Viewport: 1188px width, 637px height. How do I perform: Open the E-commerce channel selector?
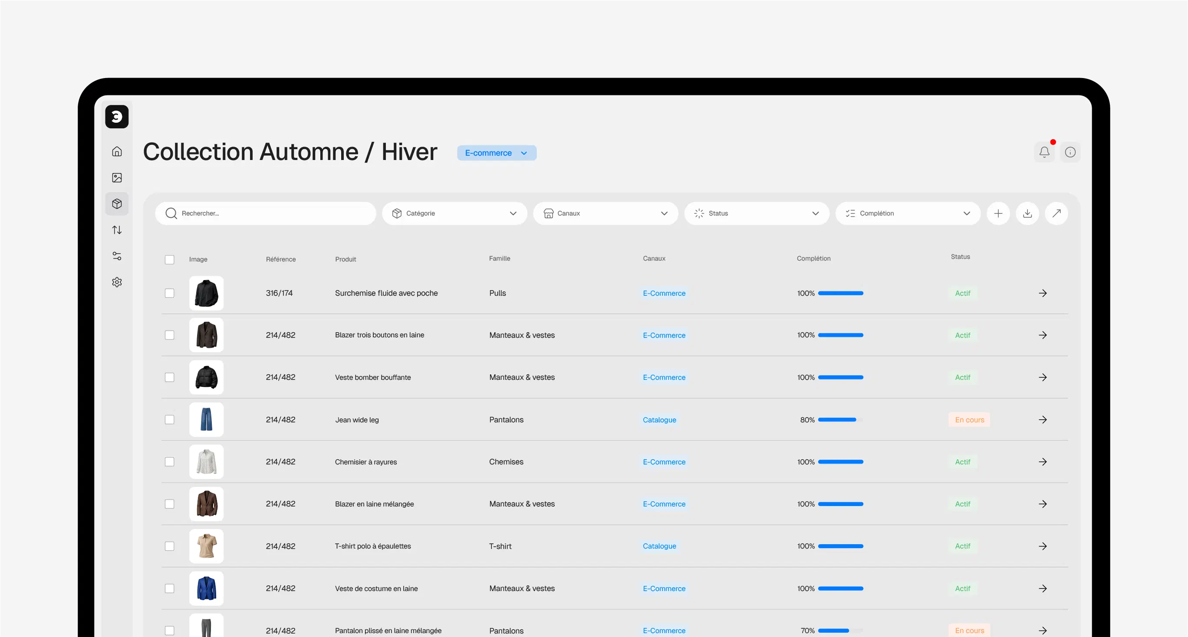pyautogui.click(x=496, y=153)
